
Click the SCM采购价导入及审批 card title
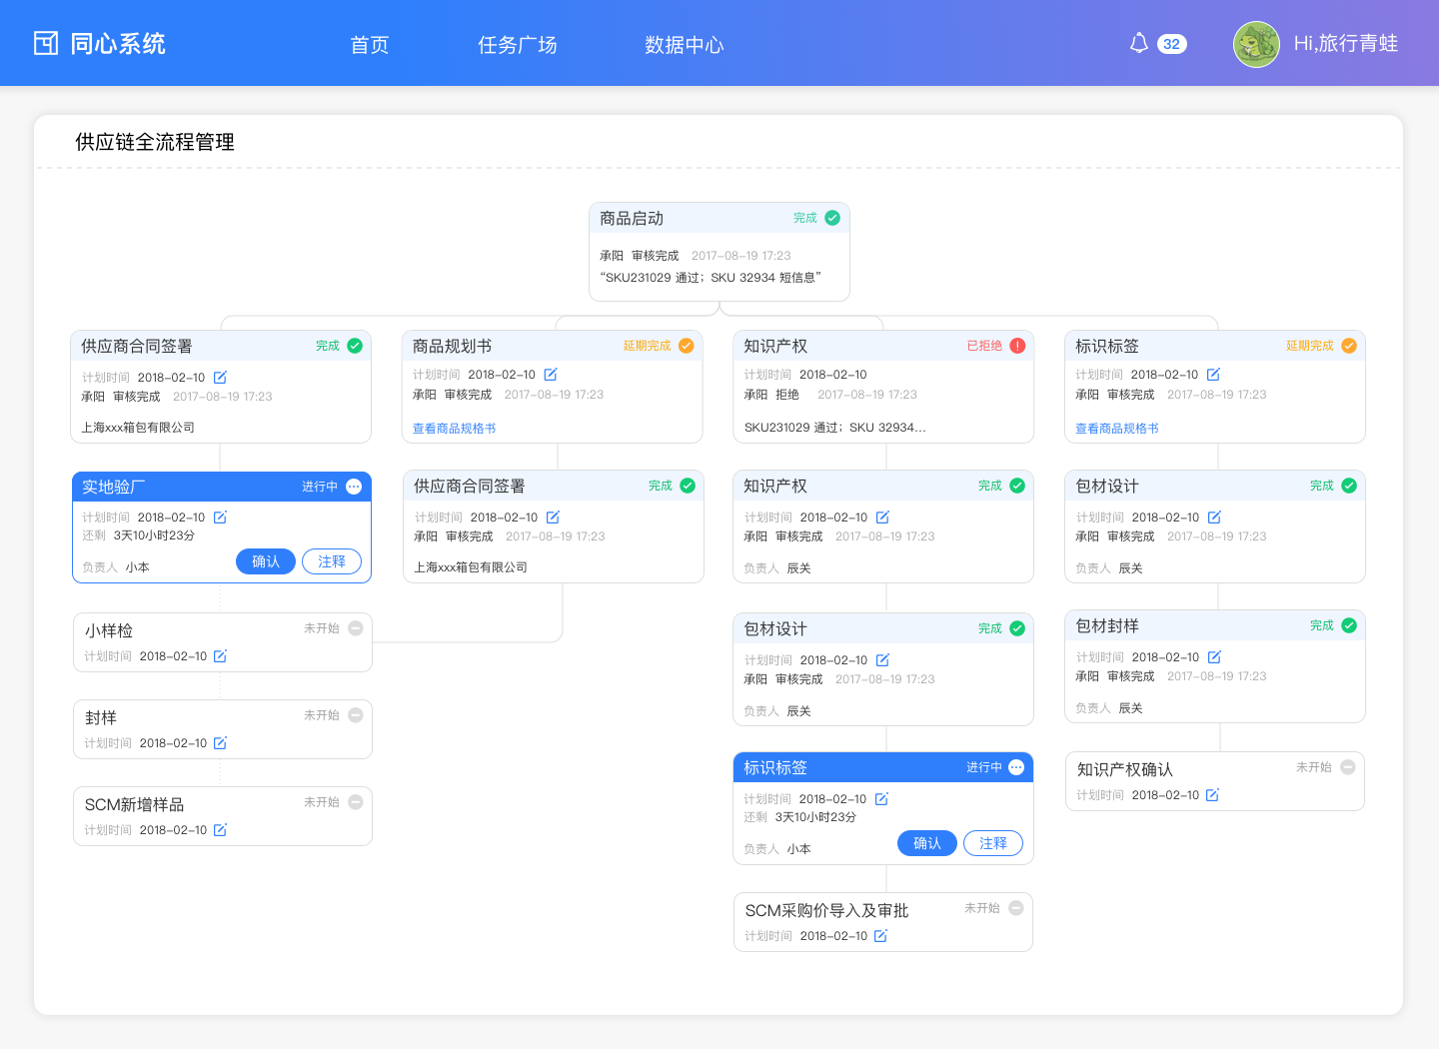(826, 911)
